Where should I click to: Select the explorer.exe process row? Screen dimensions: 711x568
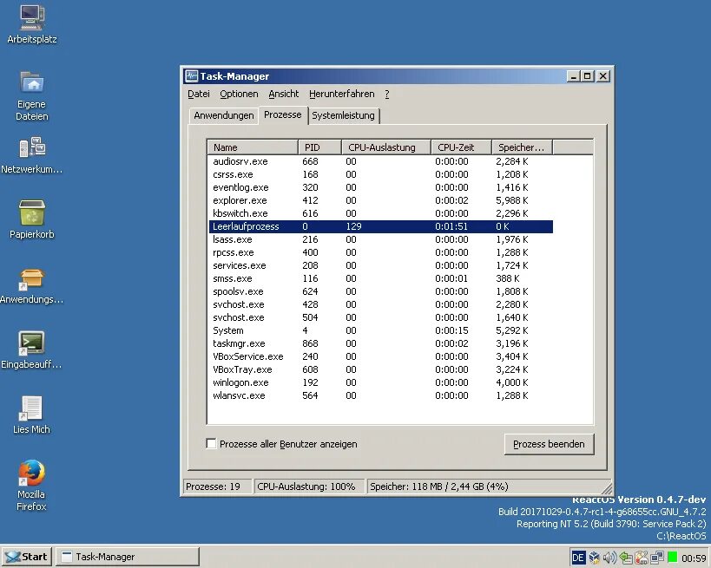(381, 200)
